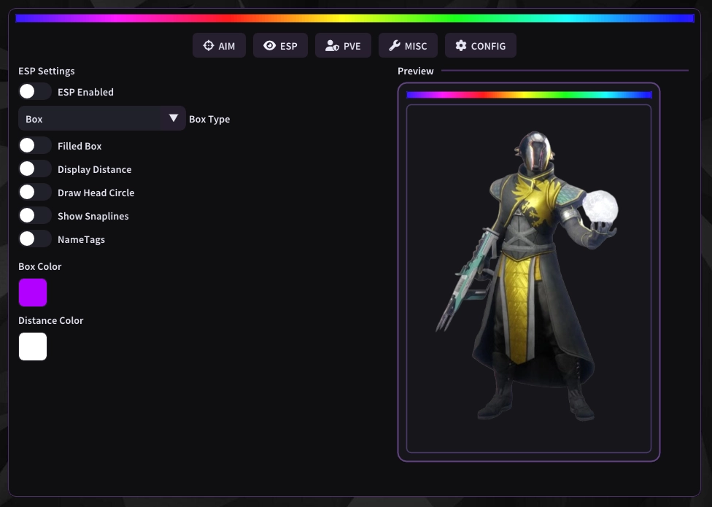Click the crosshair icon on the AIM tab
Screen dimensions: 712x507
(208, 46)
